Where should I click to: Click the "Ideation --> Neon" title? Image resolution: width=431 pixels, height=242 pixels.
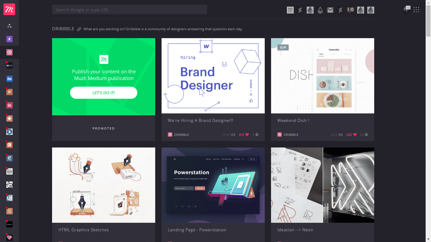pos(295,230)
